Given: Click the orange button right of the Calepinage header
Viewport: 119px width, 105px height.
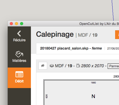Looking at the screenshot, I should click(x=117, y=35).
